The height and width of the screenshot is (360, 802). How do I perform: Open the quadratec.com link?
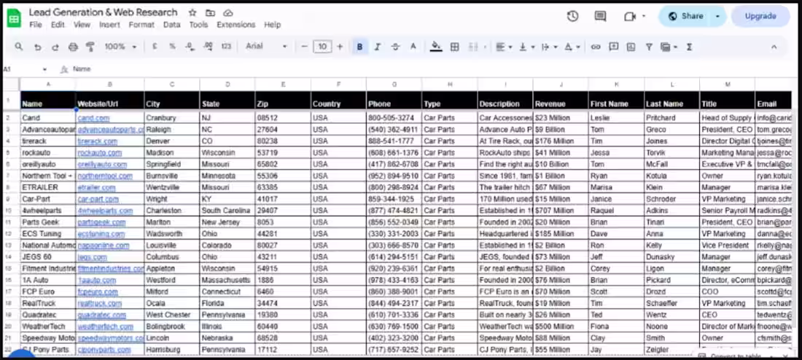coord(102,315)
